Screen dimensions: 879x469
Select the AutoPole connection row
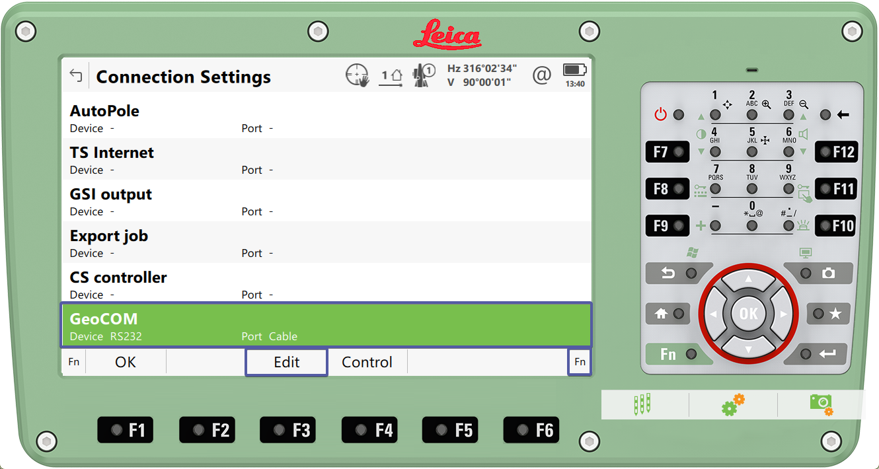pyautogui.click(x=326, y=118)
